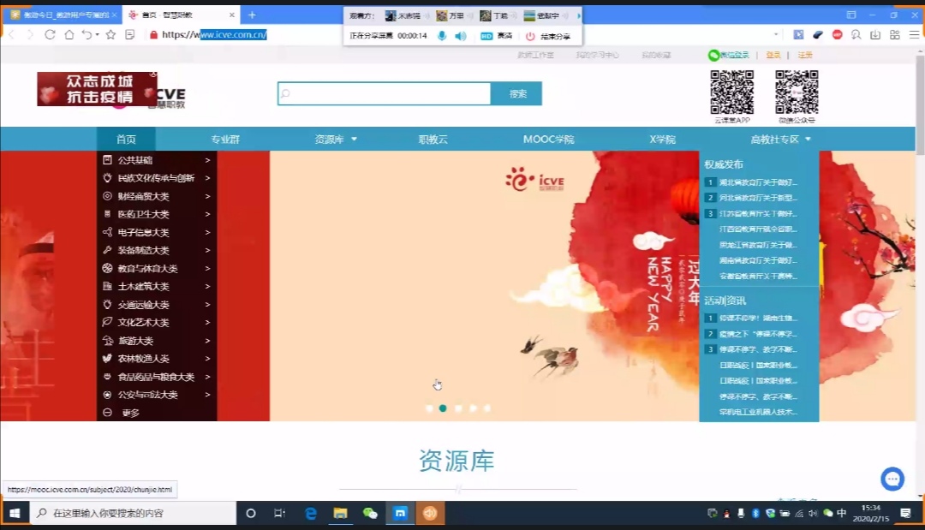Click the blue 搜索 search button
Image resolution: width=925 pixels, height=530 pixels.
[x=516, y=93]
